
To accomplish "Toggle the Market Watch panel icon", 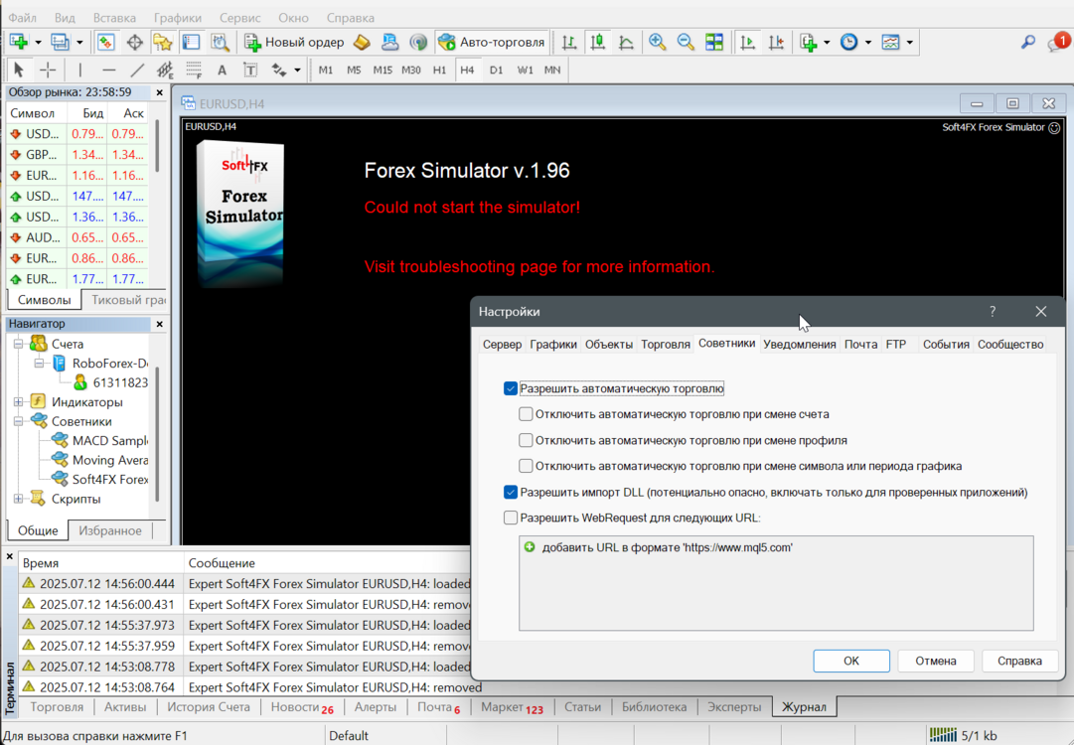I will pyautogui.click(x=106, y=43).
